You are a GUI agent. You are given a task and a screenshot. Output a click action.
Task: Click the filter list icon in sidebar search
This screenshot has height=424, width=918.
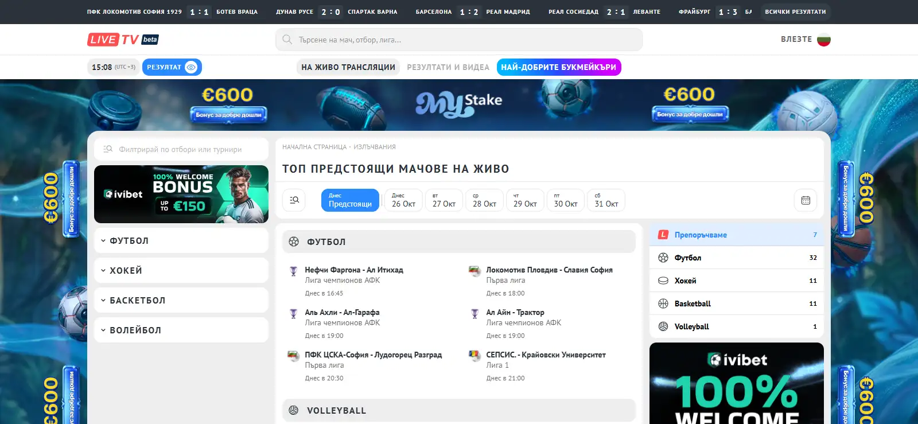107,149
